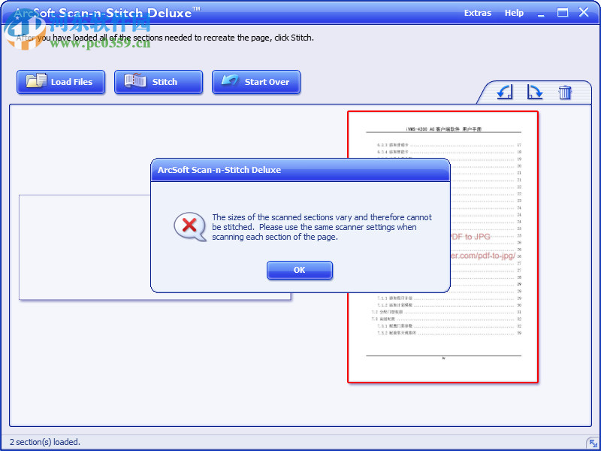Viewport: 601px width, 451px height.
Task: Click the error message 'The sizes of the scanned sections vary'
Action: (322, 227)
